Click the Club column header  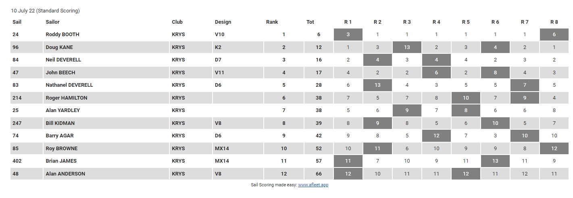[177, 22]
